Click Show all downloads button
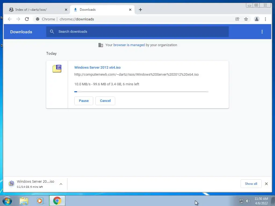 251,183
